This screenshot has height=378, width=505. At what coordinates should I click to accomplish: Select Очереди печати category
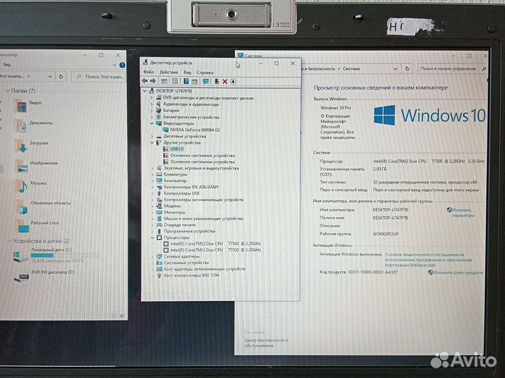point(180,225)
